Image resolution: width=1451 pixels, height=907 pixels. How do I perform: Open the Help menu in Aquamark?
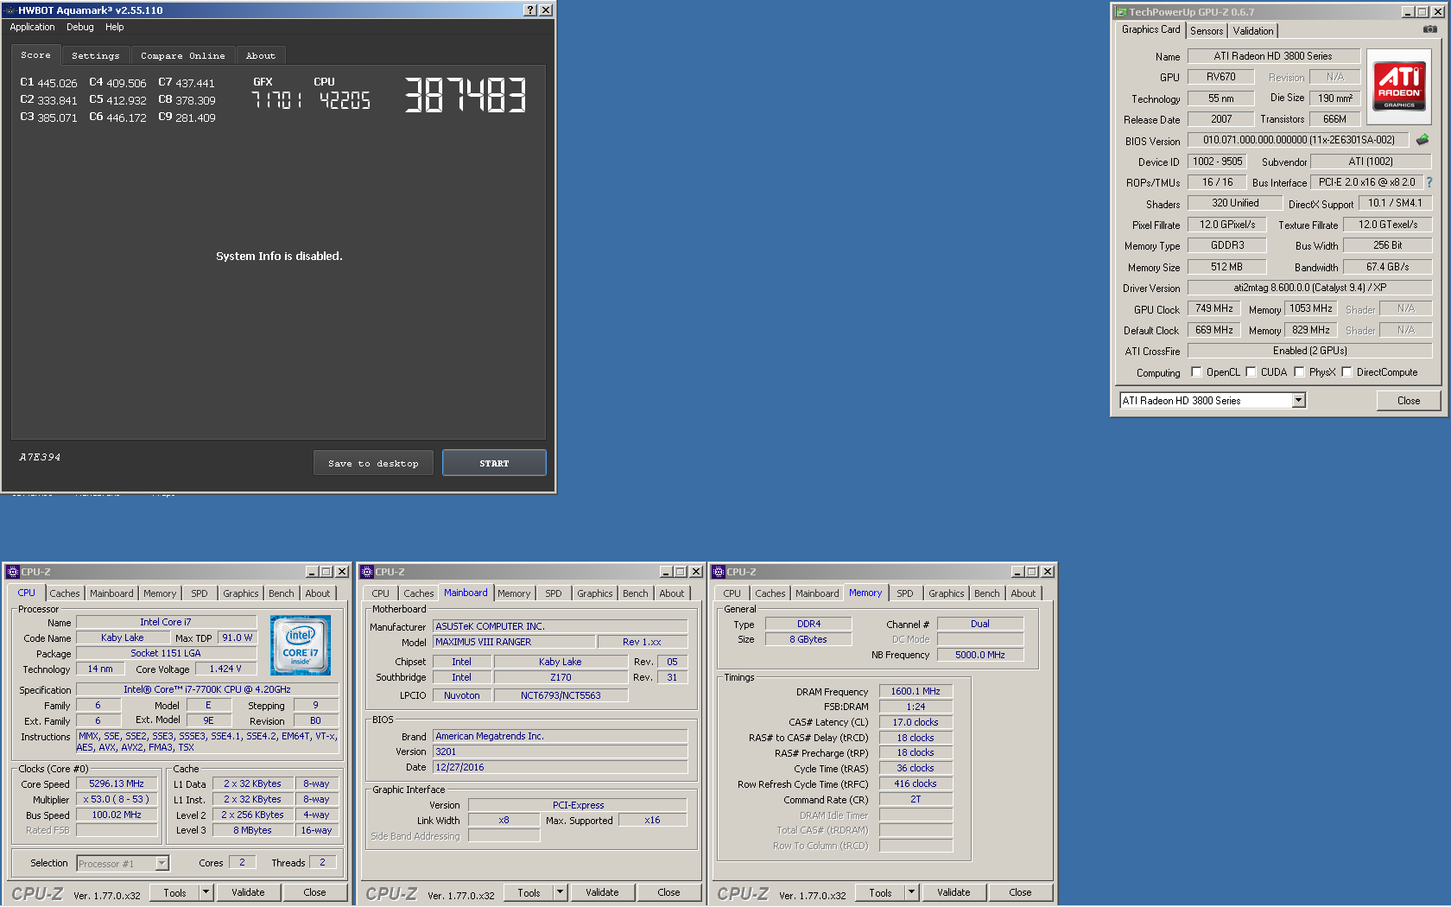tap(115, 27)
